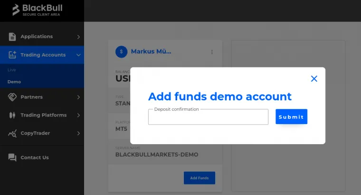This screenshot has width=361, height=195.
Task: Click the Trading Platforms candlestick icon
Action: (12, 115)
